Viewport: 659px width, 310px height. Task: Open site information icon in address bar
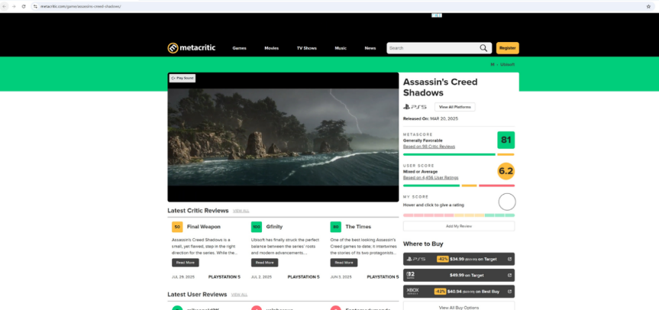click(35, 6)
